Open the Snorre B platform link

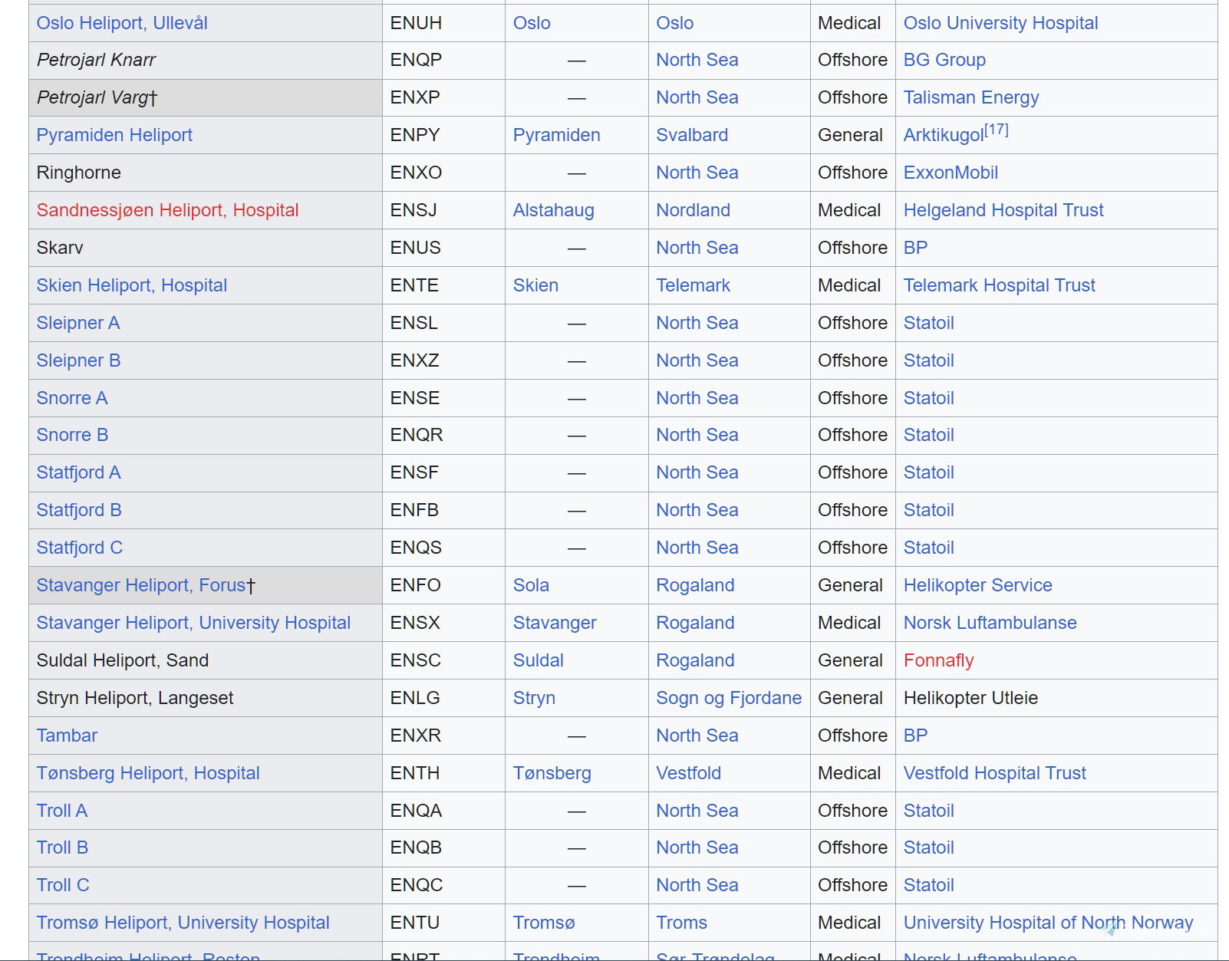coord(72,435)
